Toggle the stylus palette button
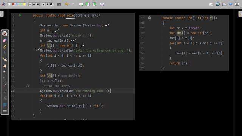 point(3,4)
